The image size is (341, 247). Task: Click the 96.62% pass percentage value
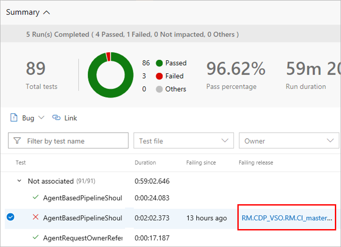pos(236,69)
